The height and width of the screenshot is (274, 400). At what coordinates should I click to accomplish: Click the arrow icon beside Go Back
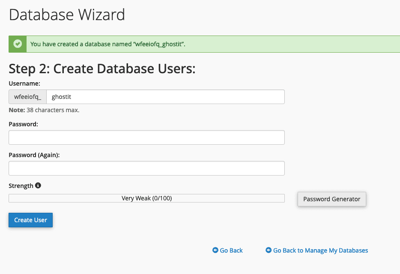(x=215, y=250)
